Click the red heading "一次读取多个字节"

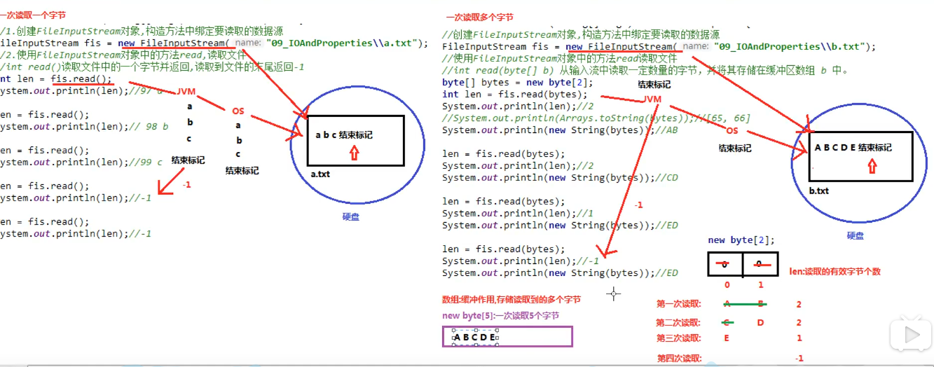pyautogui.click(x=479, y=17)
